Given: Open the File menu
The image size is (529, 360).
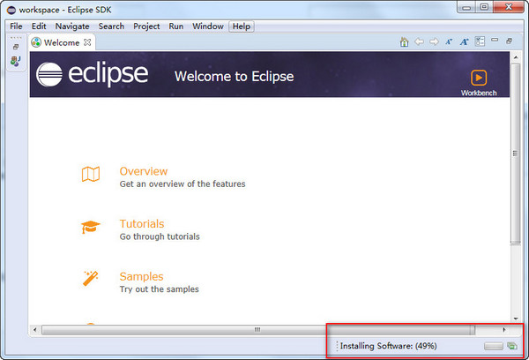Looking at the screenshot, I should 16,26.
